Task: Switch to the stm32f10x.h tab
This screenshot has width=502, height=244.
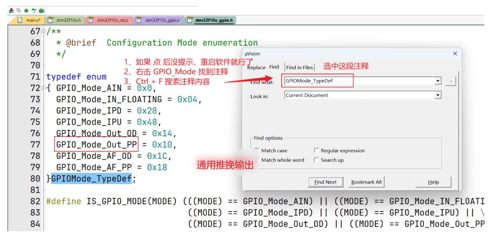Action: click(65, 20)
